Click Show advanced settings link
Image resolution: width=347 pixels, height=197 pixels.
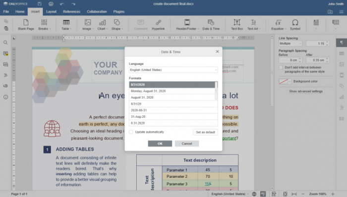coord(306,91)
